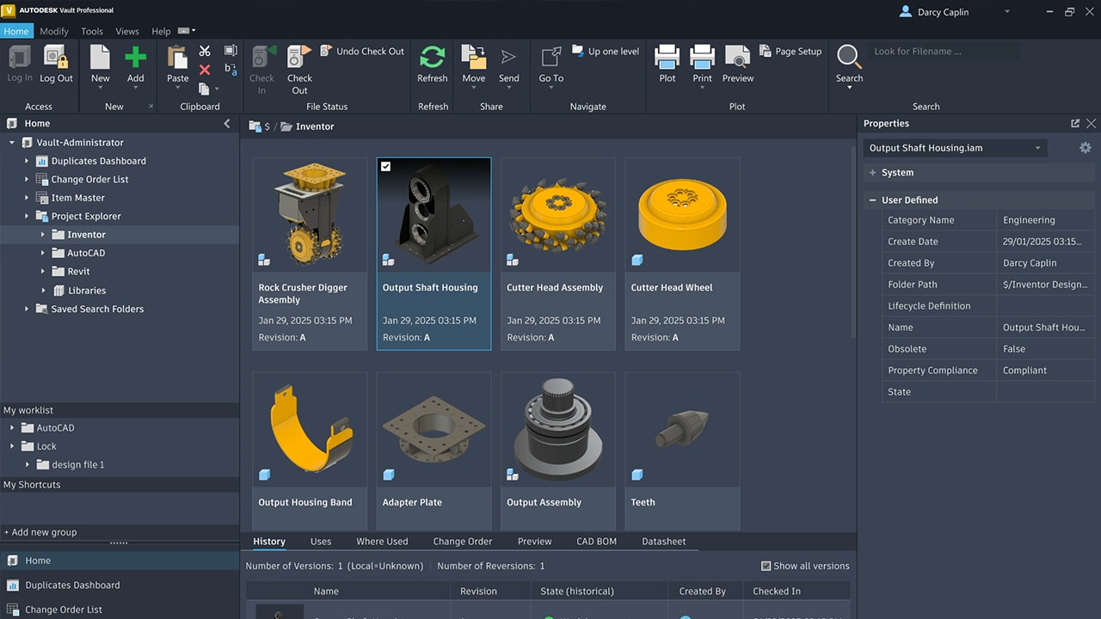Select Home in the bottom navigation
Screen dimensions: 1101x619
[120, 561]
